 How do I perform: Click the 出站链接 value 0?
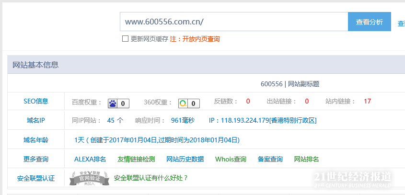(307, 101)
